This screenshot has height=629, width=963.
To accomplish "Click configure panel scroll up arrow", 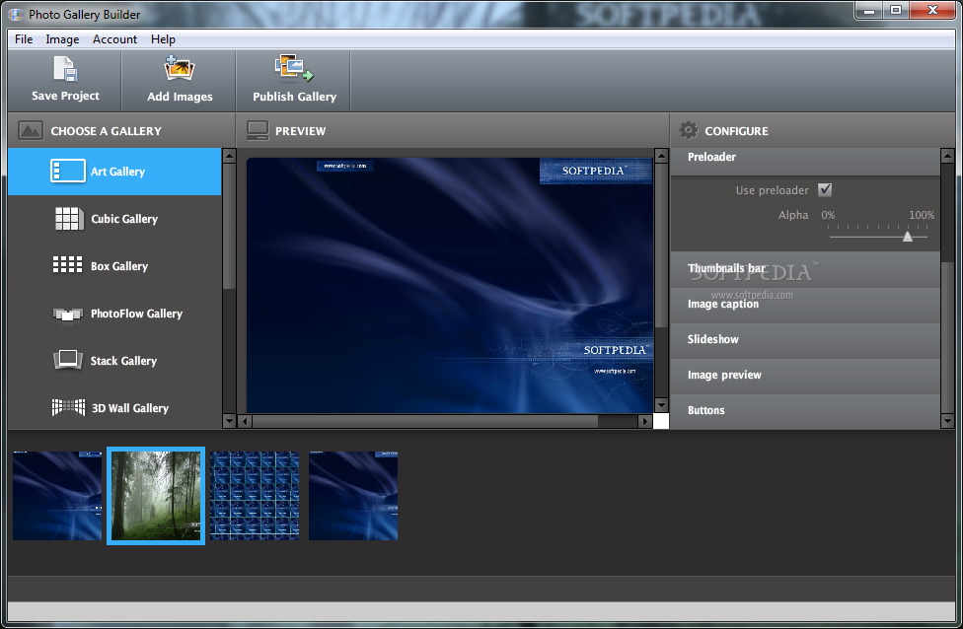I will (x=947, y=155).
